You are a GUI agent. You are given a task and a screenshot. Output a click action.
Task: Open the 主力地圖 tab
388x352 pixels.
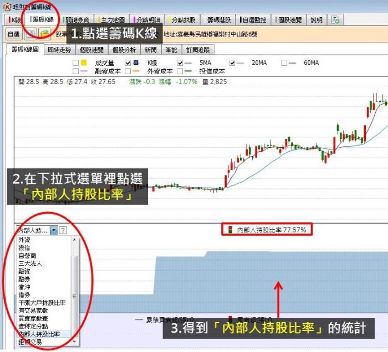point(111,20)
